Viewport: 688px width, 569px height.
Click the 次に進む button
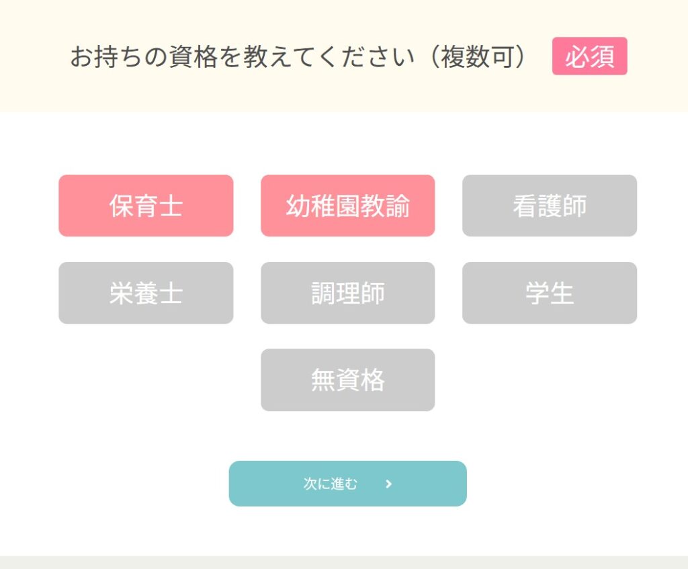tap(347, 484)
